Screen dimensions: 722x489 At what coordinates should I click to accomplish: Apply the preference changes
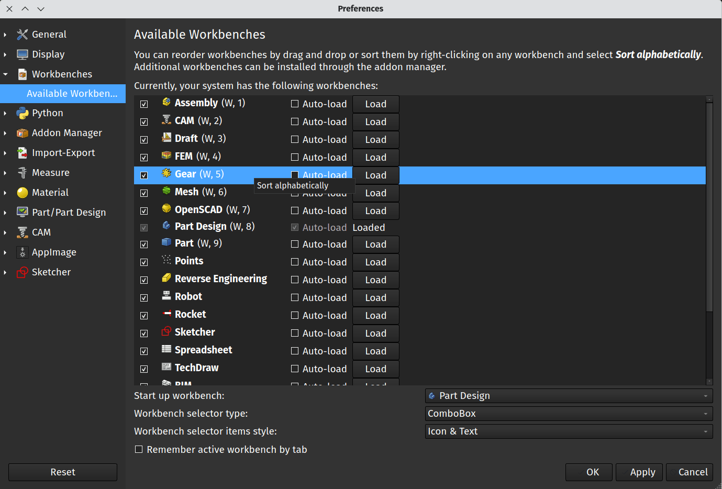tap(639, 472)
